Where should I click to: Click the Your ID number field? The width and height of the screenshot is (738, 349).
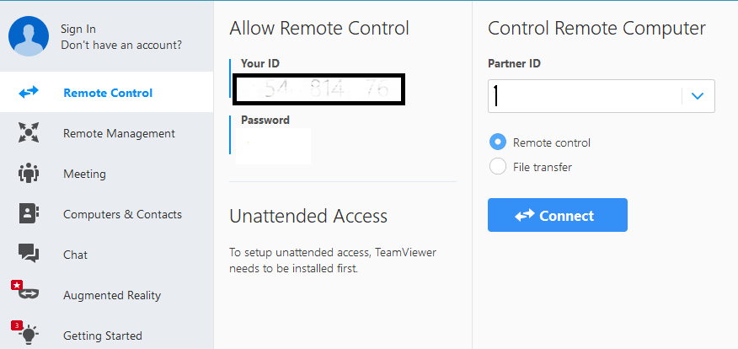pos(320,89)
